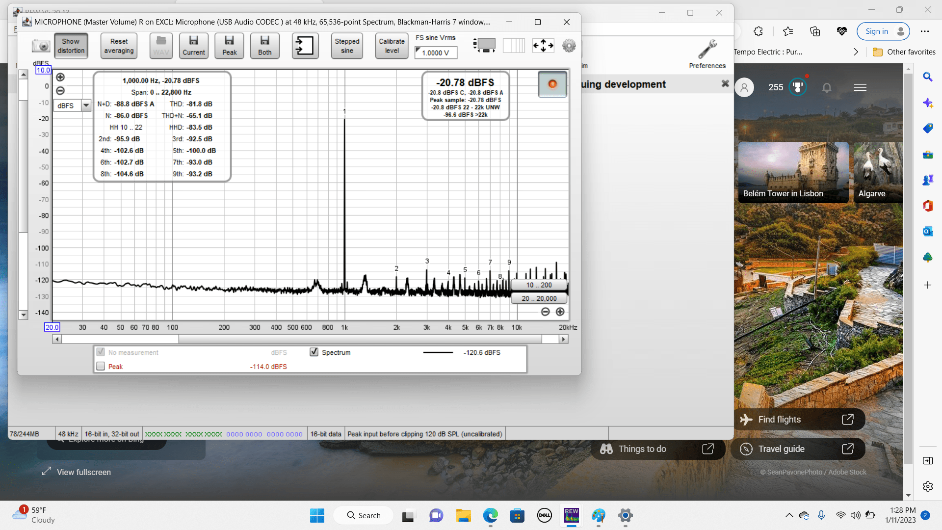Open the notifications bell icon
Screen dimensions: 942x530
(827, 87)
